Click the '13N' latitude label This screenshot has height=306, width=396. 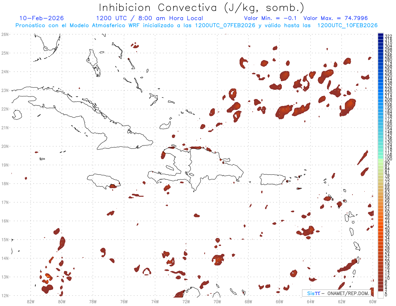[5, 277]
